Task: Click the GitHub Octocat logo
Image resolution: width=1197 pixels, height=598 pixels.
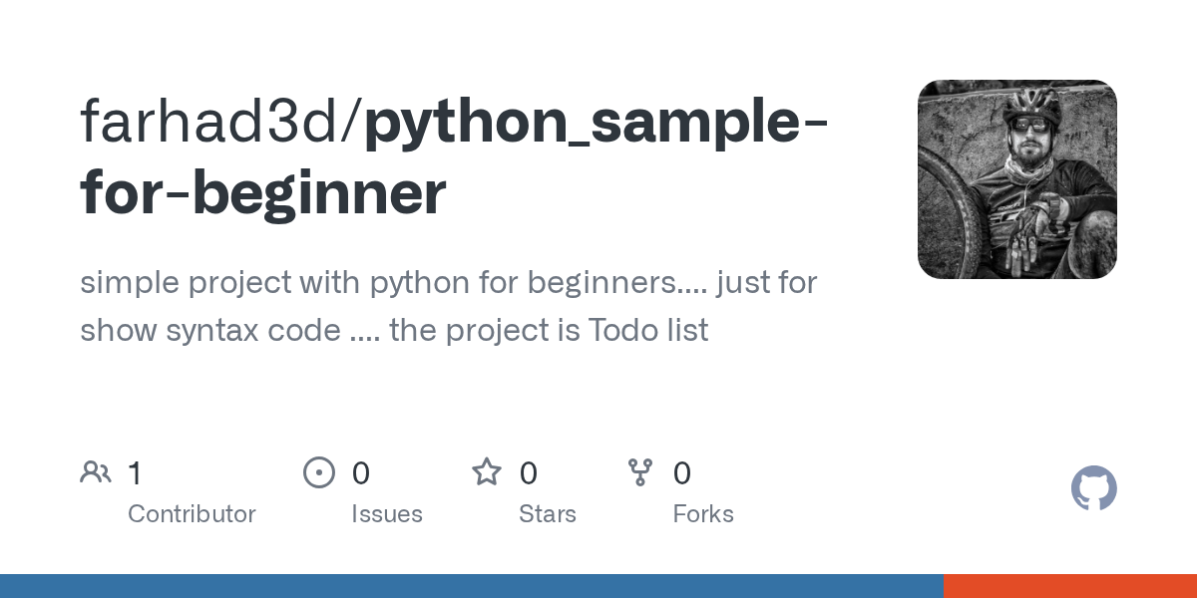Action: pos(1093,489)
